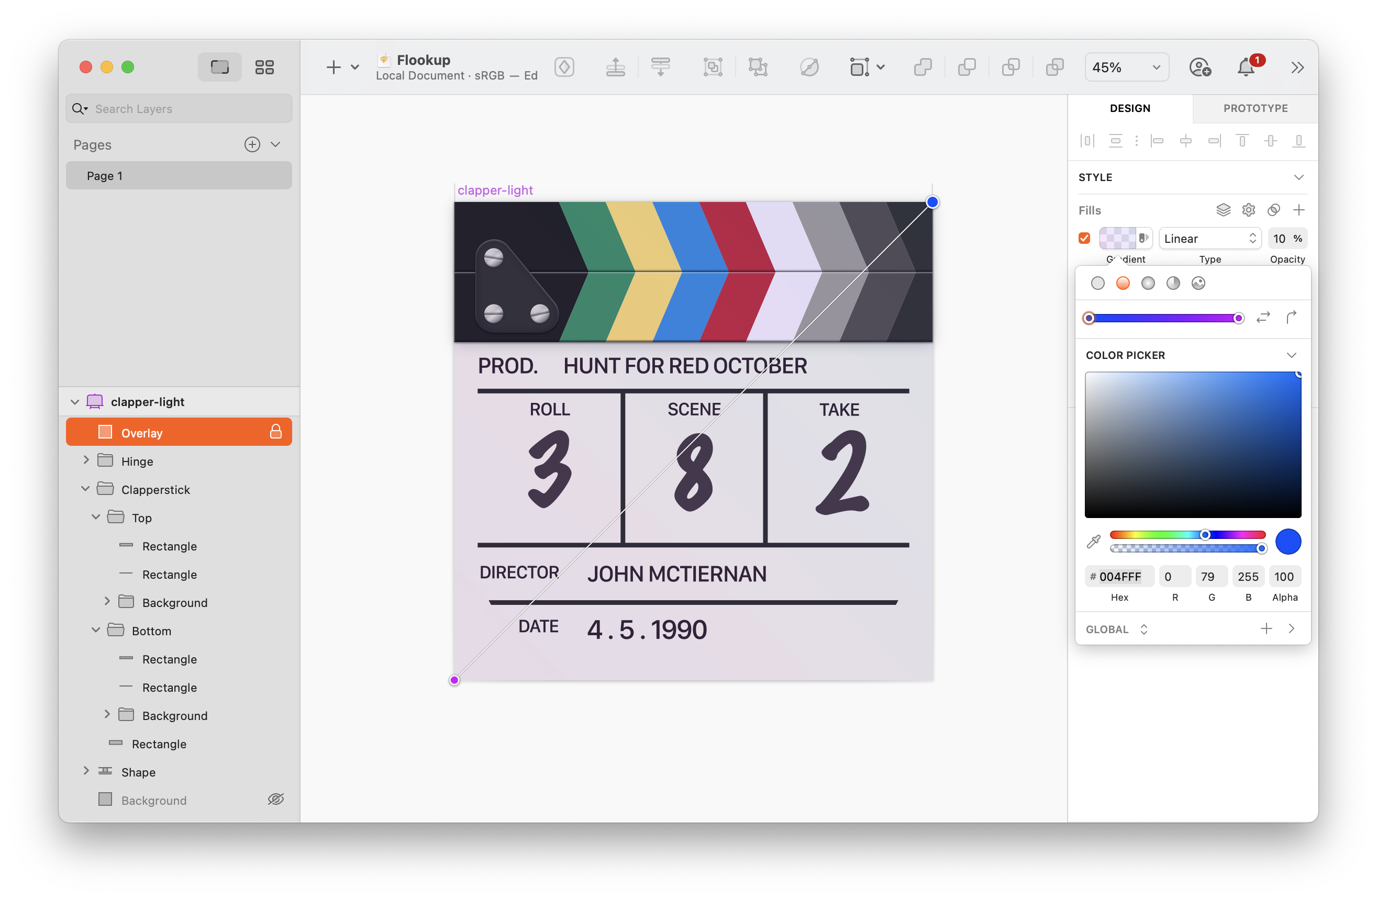Switch to the Prototype tab
Image resolution: width=1377 pixels, height=900 pixels.
coord(1255,108)
